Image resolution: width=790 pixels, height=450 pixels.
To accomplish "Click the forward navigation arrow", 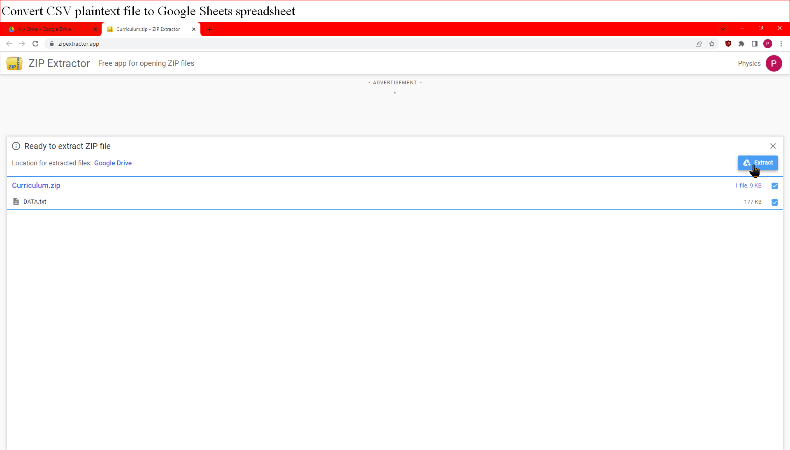I will (x=22, y=43).
